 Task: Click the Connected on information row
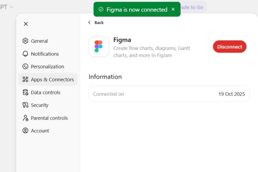(x=169, y=94)
